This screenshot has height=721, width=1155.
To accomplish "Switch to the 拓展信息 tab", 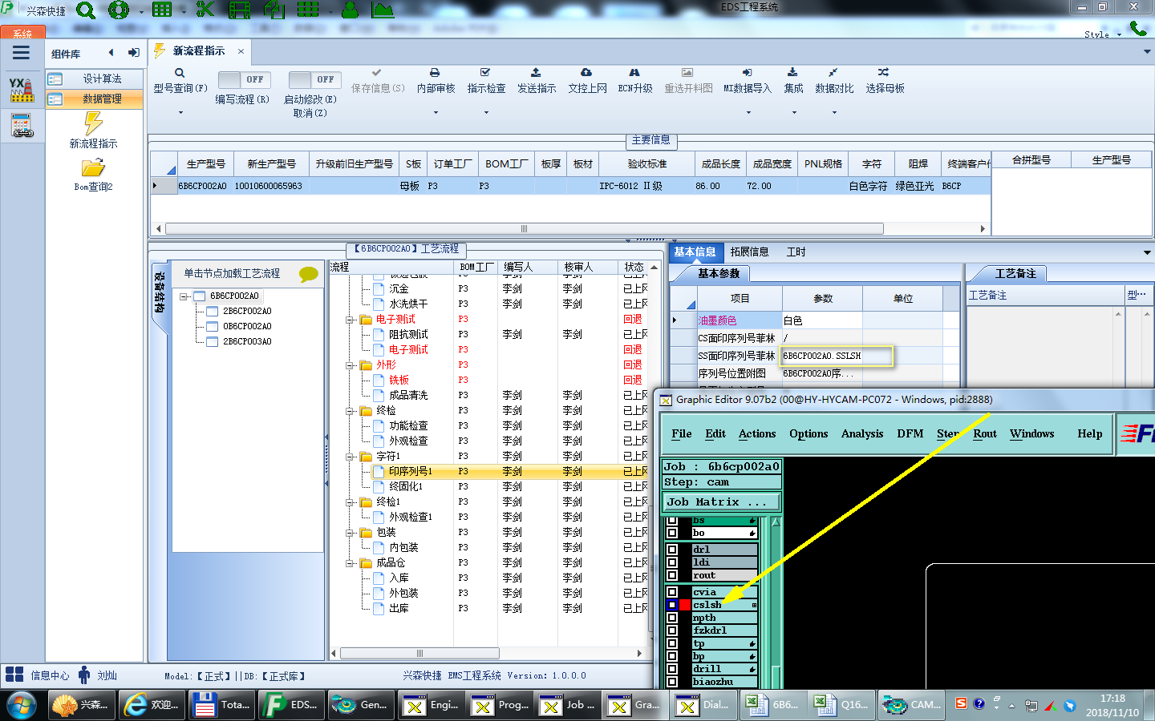I will click(x=749, y=252).
